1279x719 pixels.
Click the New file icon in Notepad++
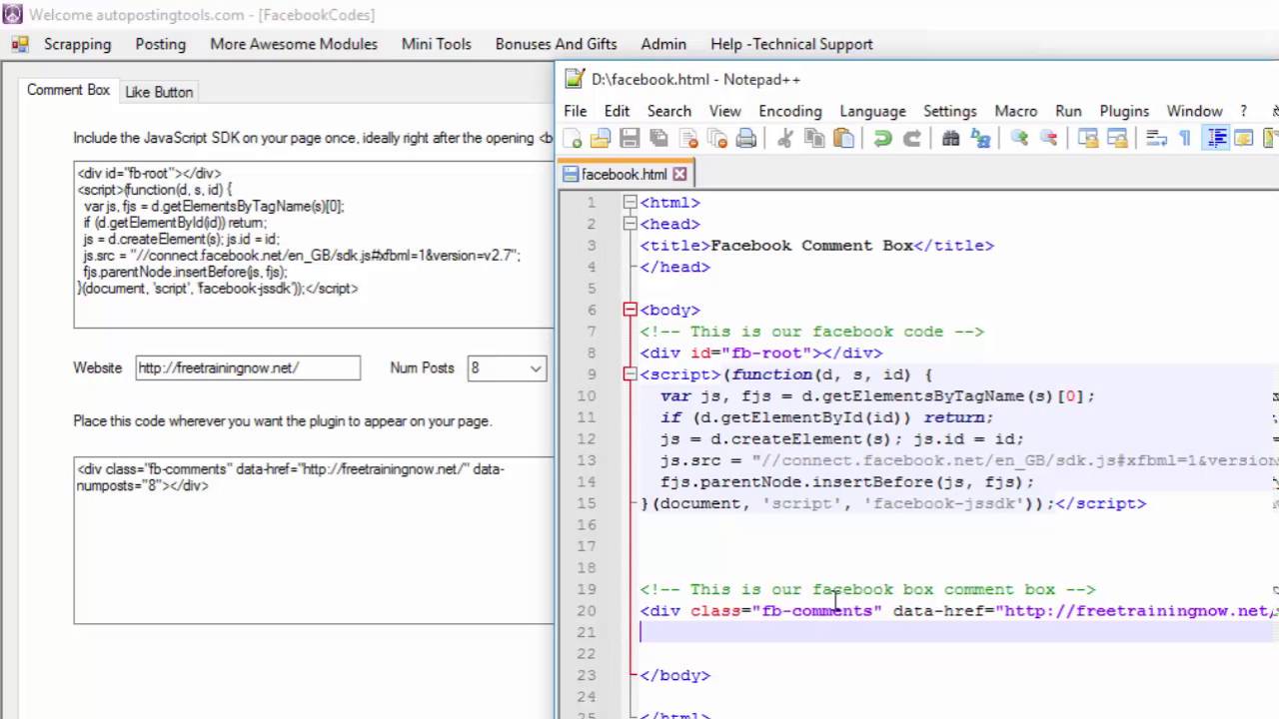click(x=574, y=139)
